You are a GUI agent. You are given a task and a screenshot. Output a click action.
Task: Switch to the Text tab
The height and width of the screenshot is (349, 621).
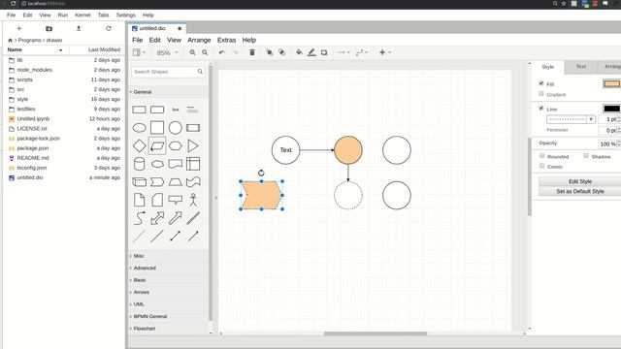(x=580, y=67)
